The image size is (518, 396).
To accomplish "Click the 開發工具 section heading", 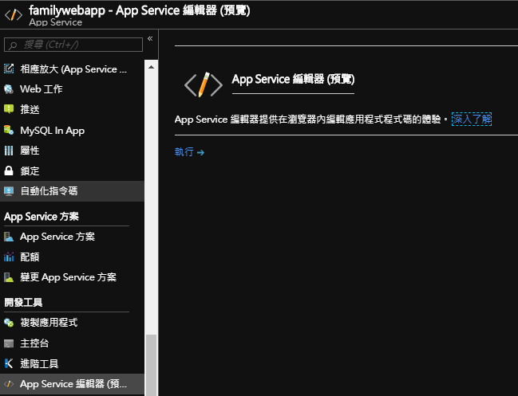I will point(23,302).
